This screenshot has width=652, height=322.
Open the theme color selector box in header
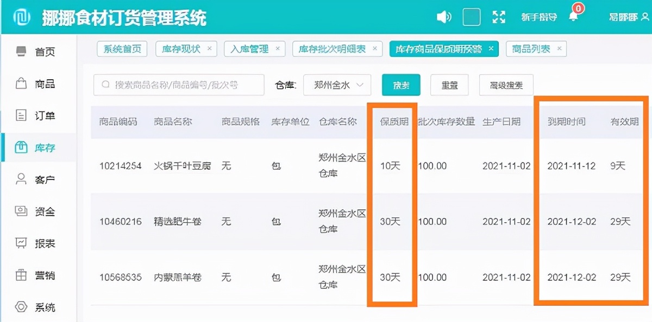click(472, 16)
